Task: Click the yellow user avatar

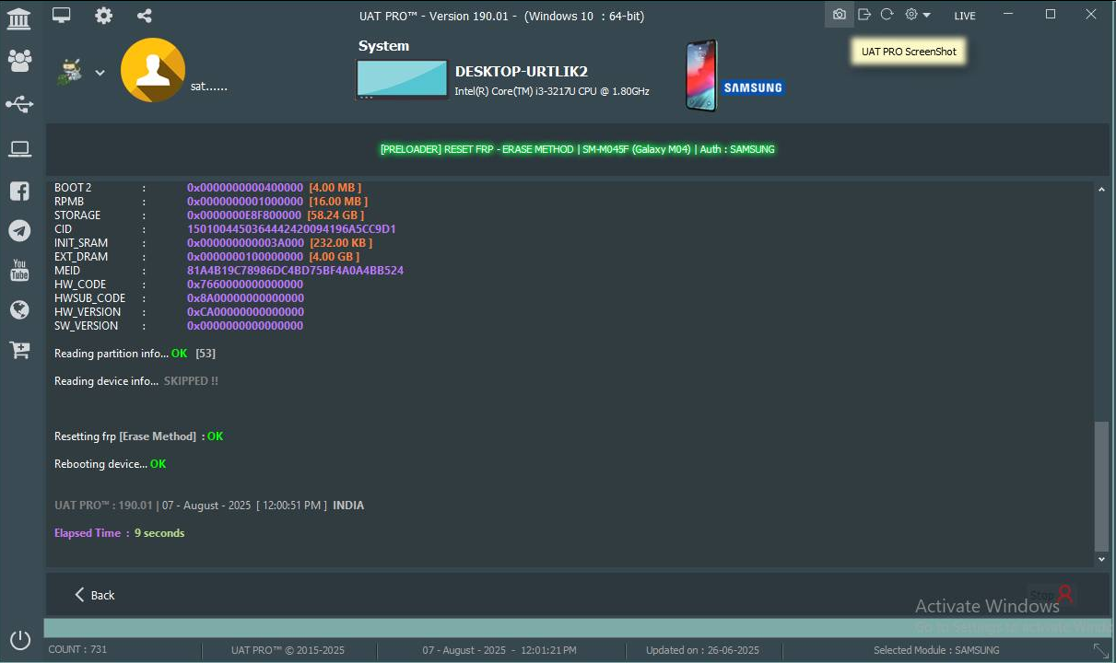Action: click(153, 71)
